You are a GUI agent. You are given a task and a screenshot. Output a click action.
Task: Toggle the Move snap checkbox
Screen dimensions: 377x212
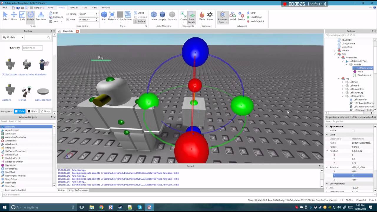pos(67,19)
